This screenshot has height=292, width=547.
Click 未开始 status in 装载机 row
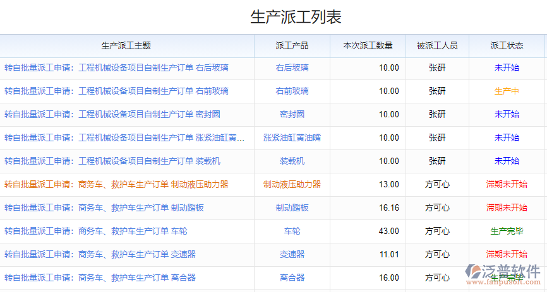(x=507, y=161)
